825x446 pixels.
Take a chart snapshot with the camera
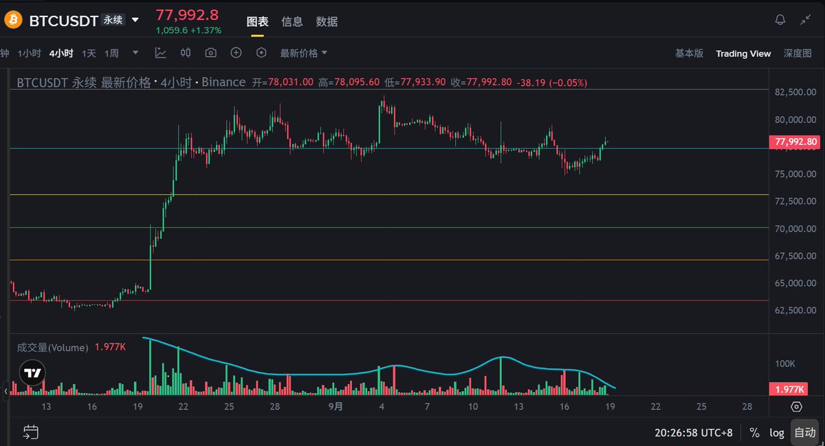210,53
